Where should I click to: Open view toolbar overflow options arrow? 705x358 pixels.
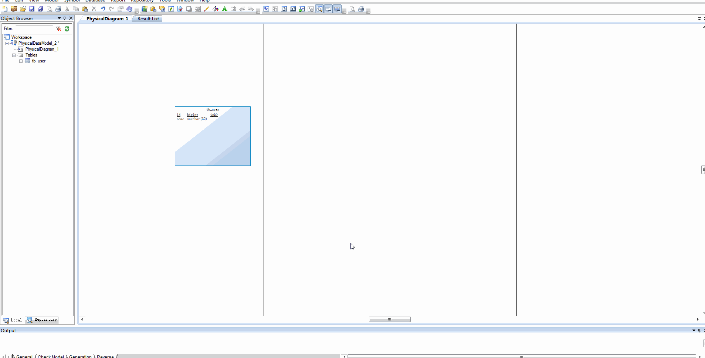(x=344, y=12)
